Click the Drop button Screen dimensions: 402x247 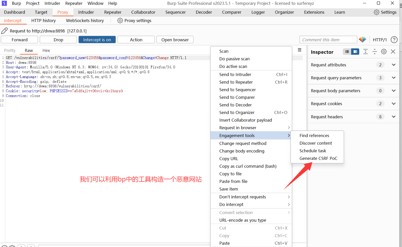58,40
